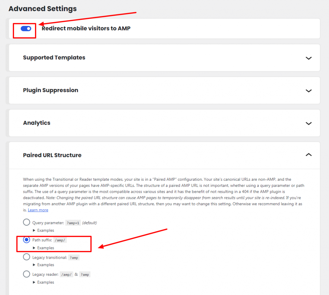The width and height of the screenshot is (329, 295).
Task: Choose the Legacy reader radio option
Action: 26,274
